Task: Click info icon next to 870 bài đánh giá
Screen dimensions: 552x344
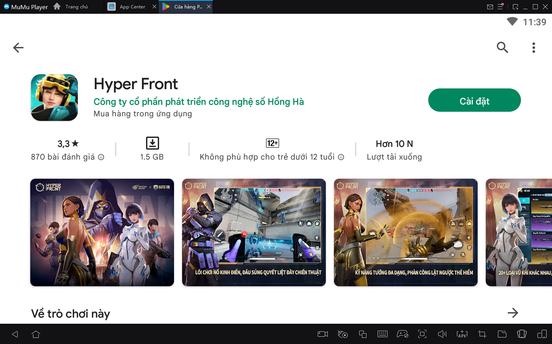Action: coord(101,157)
